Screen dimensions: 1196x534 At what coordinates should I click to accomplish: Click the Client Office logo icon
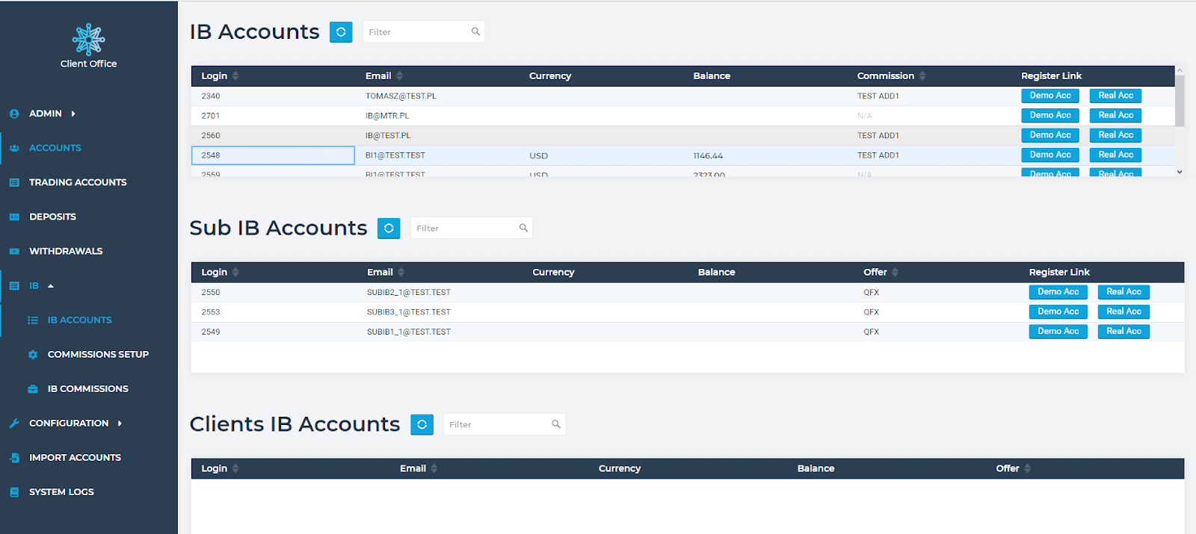pyautogui.click(x=88, y=39)
